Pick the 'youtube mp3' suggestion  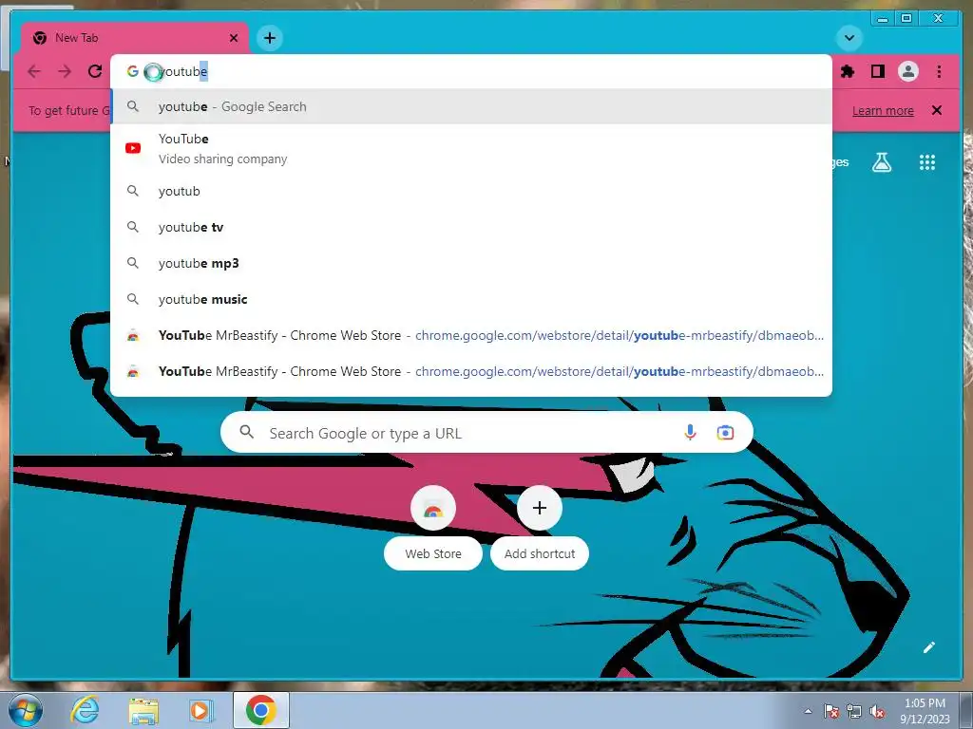click(x=471, y=263)
